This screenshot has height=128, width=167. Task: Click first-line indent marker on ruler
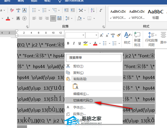(16, 31)
